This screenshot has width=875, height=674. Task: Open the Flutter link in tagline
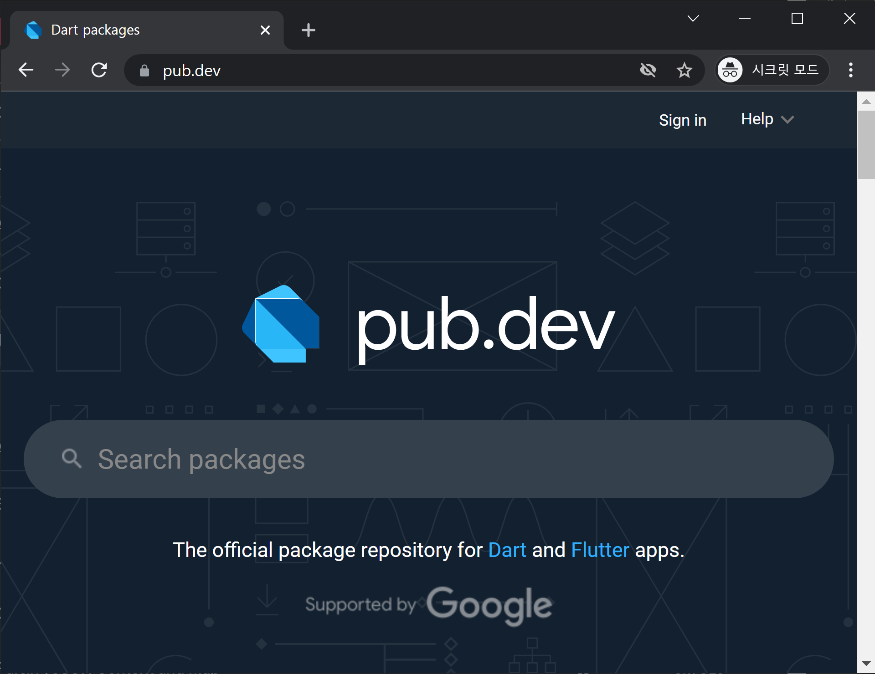click(x=600, y=550)
